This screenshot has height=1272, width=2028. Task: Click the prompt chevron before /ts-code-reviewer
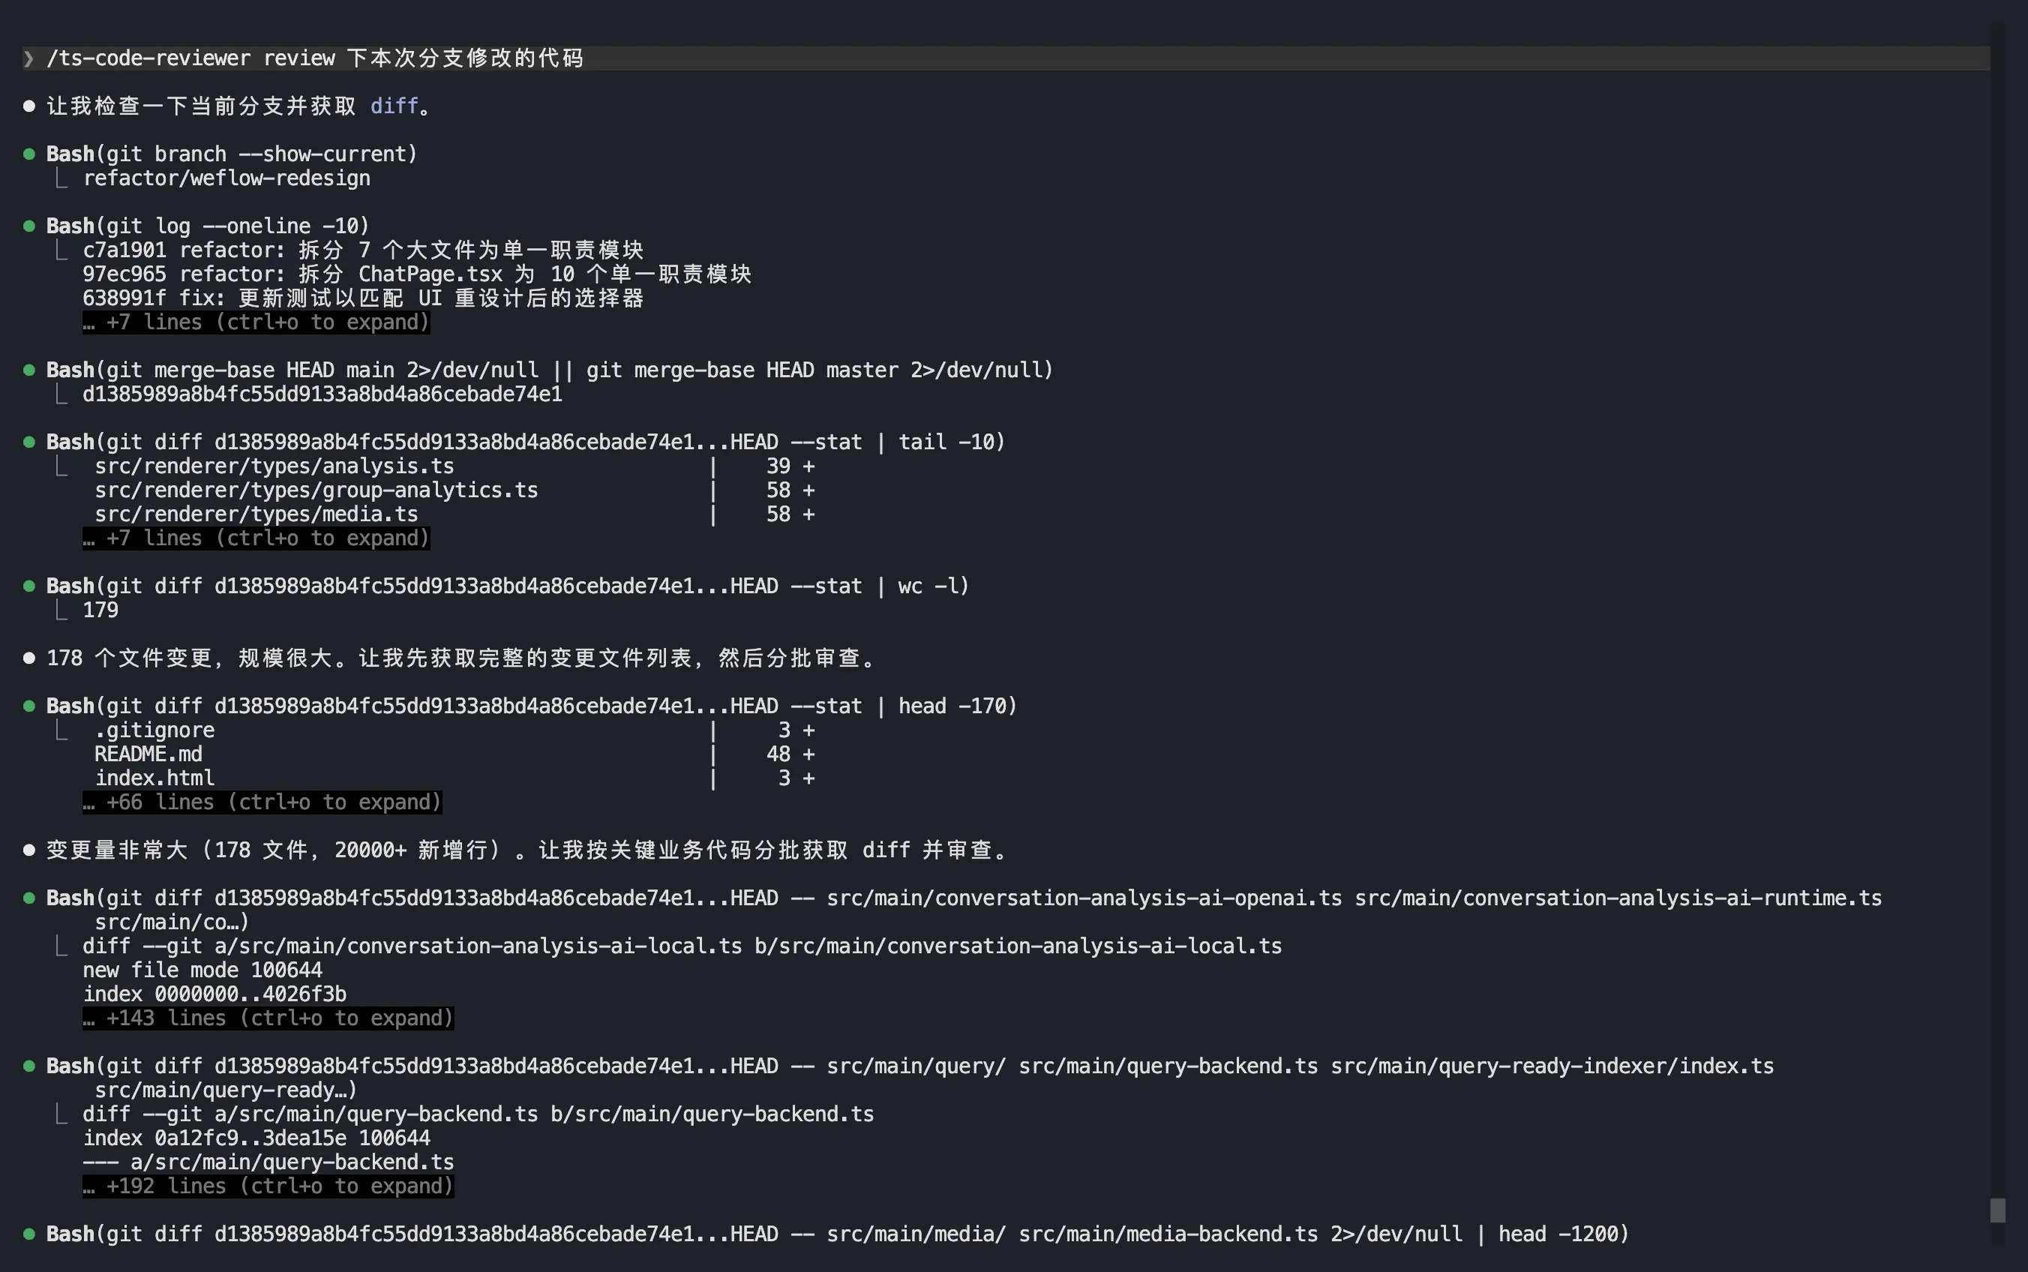(28, 58)
